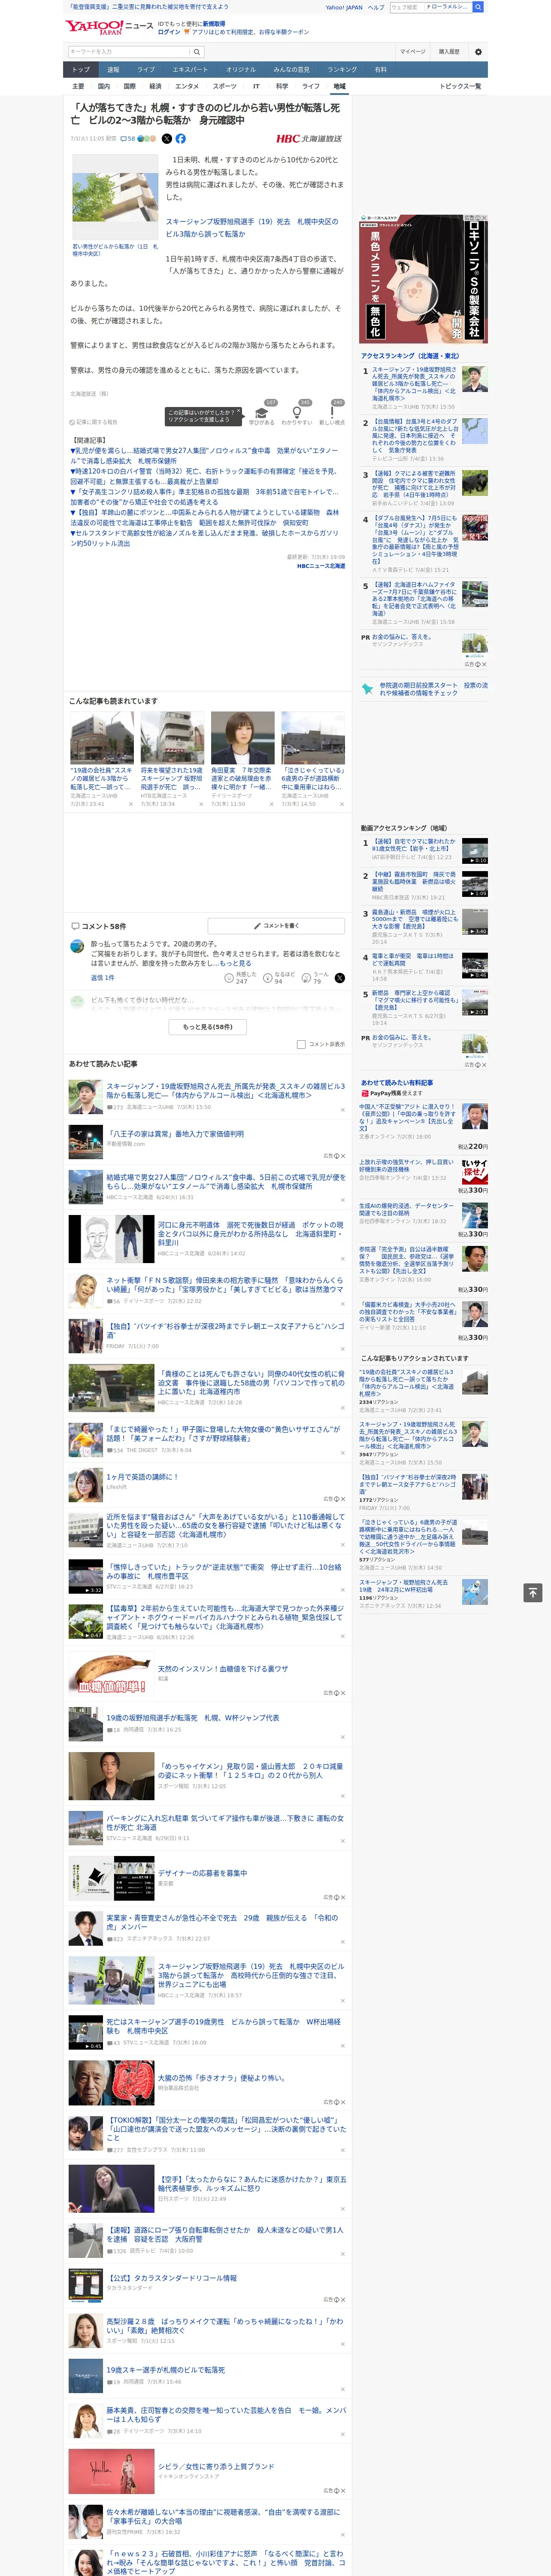Viewport: 551px width, 2576px height.
Task: Click the コメントを書く button
Action: (276, 925)
